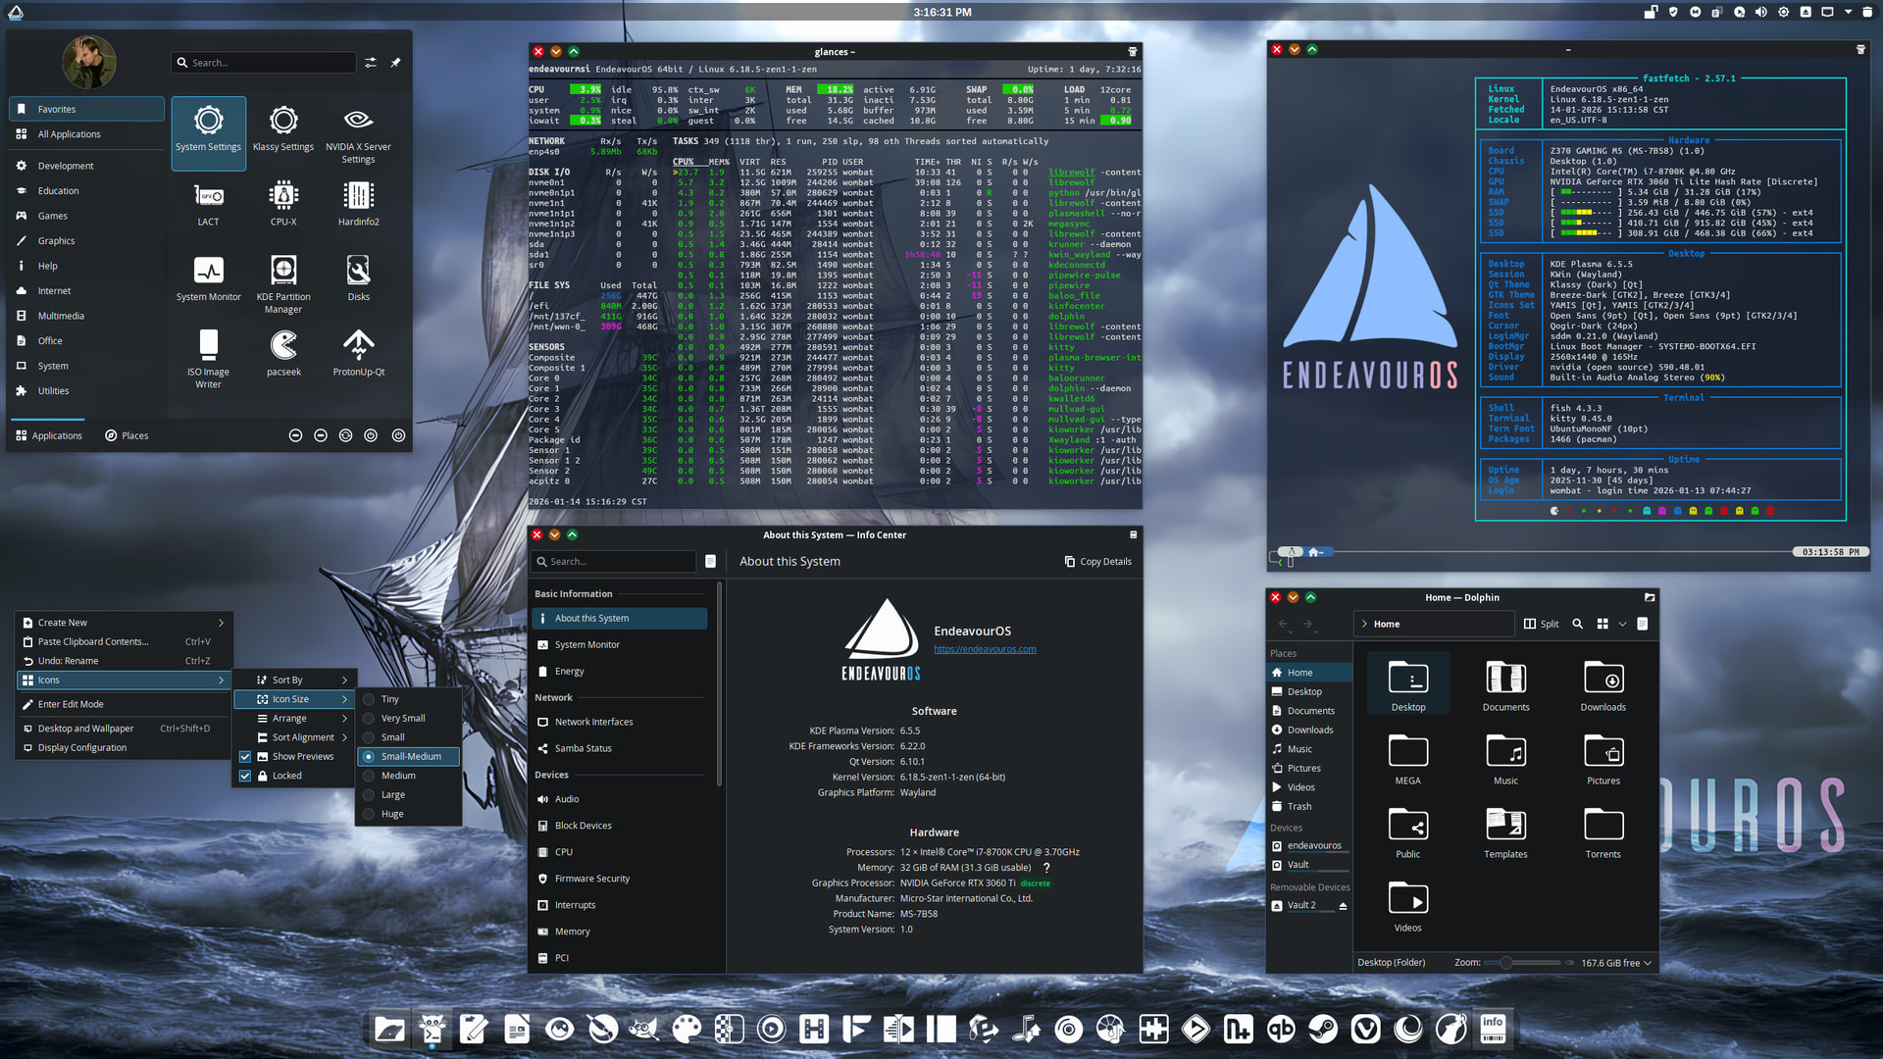Choose Undo: Rename from context menu
Viewport: 1883px width, 1059px height.
[124, 661]
